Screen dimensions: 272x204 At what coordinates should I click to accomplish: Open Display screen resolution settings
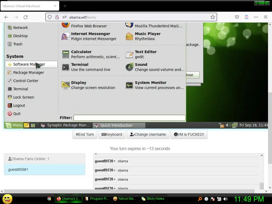88,85
